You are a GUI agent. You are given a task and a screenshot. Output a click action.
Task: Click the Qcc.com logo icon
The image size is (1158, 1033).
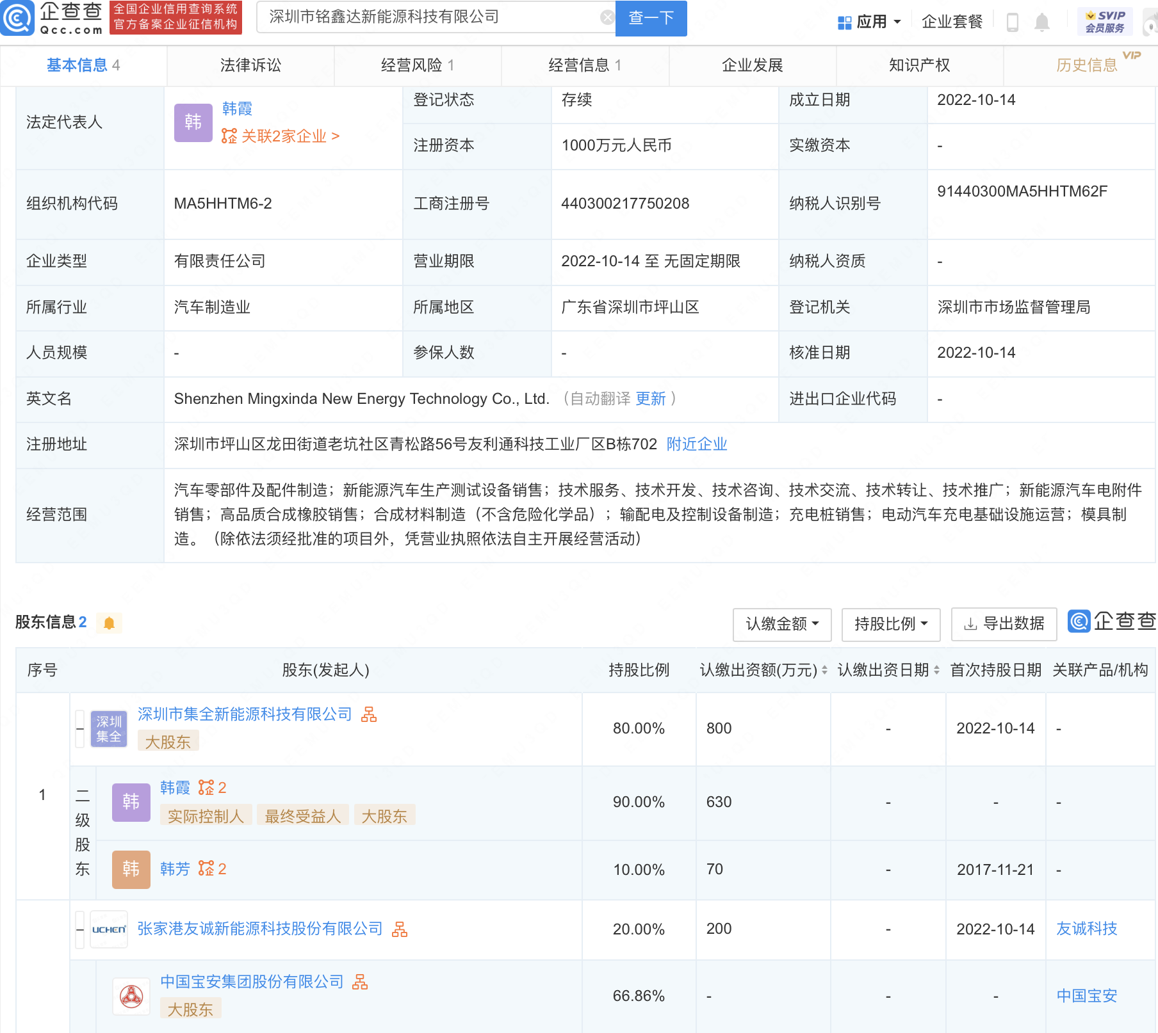coord(17,18)
